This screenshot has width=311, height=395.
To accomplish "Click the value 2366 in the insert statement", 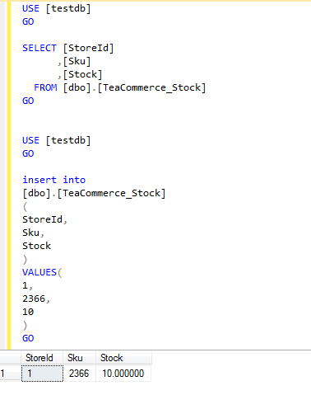I will (34, 299).
